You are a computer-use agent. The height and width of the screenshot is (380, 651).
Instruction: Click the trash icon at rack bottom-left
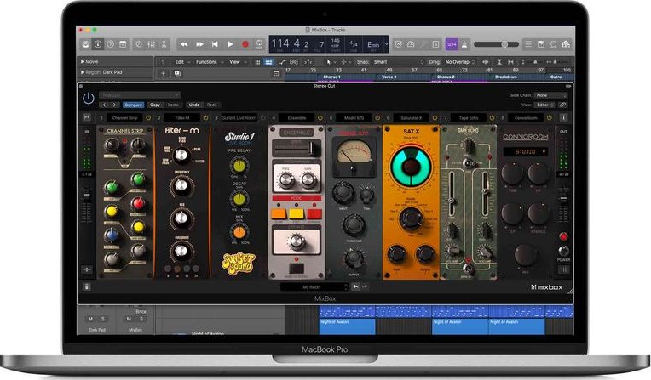87,286
